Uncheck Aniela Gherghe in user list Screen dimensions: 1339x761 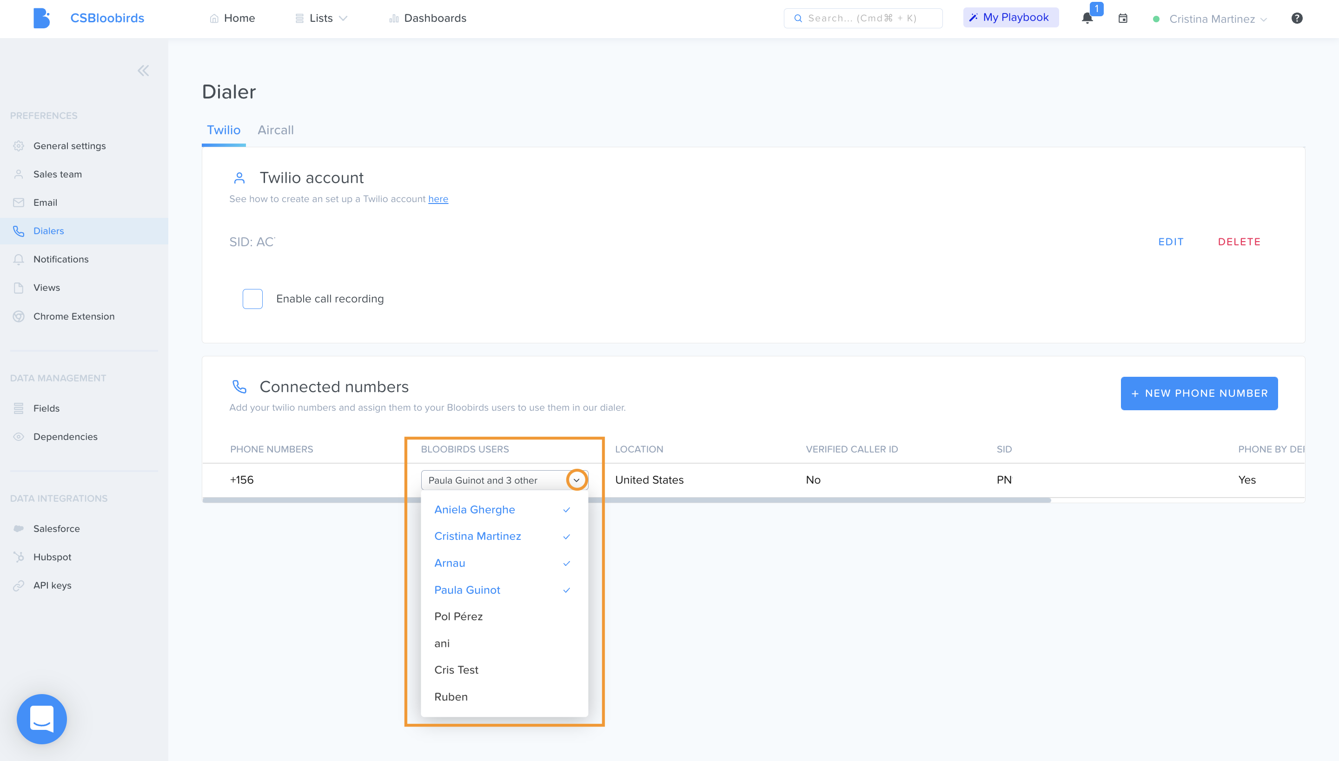504,510
